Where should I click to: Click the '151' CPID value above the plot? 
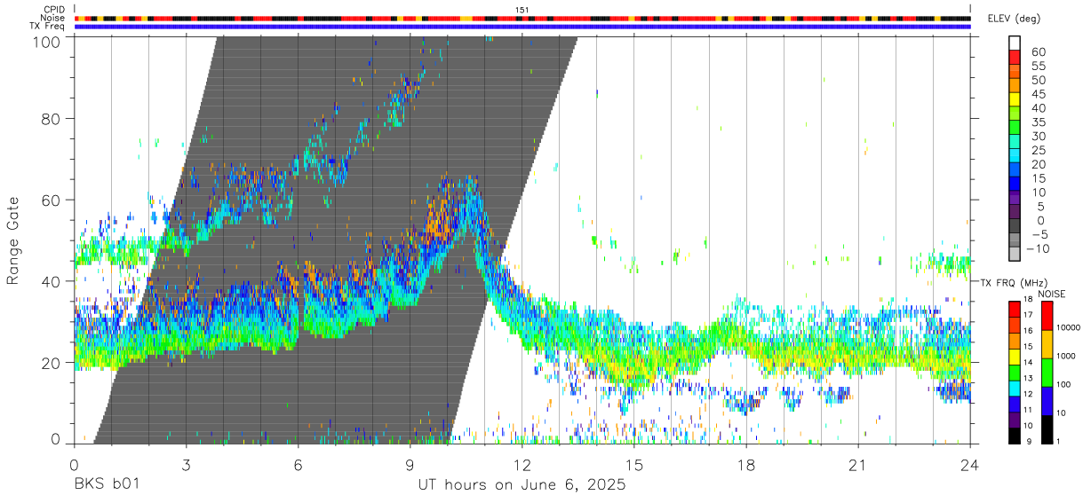522,10
